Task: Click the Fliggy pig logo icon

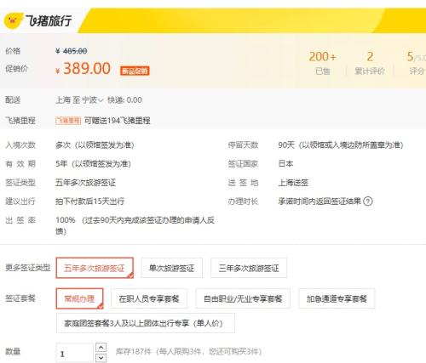Action: [x=13, y=20]
